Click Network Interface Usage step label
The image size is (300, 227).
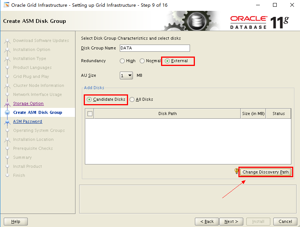37,94
